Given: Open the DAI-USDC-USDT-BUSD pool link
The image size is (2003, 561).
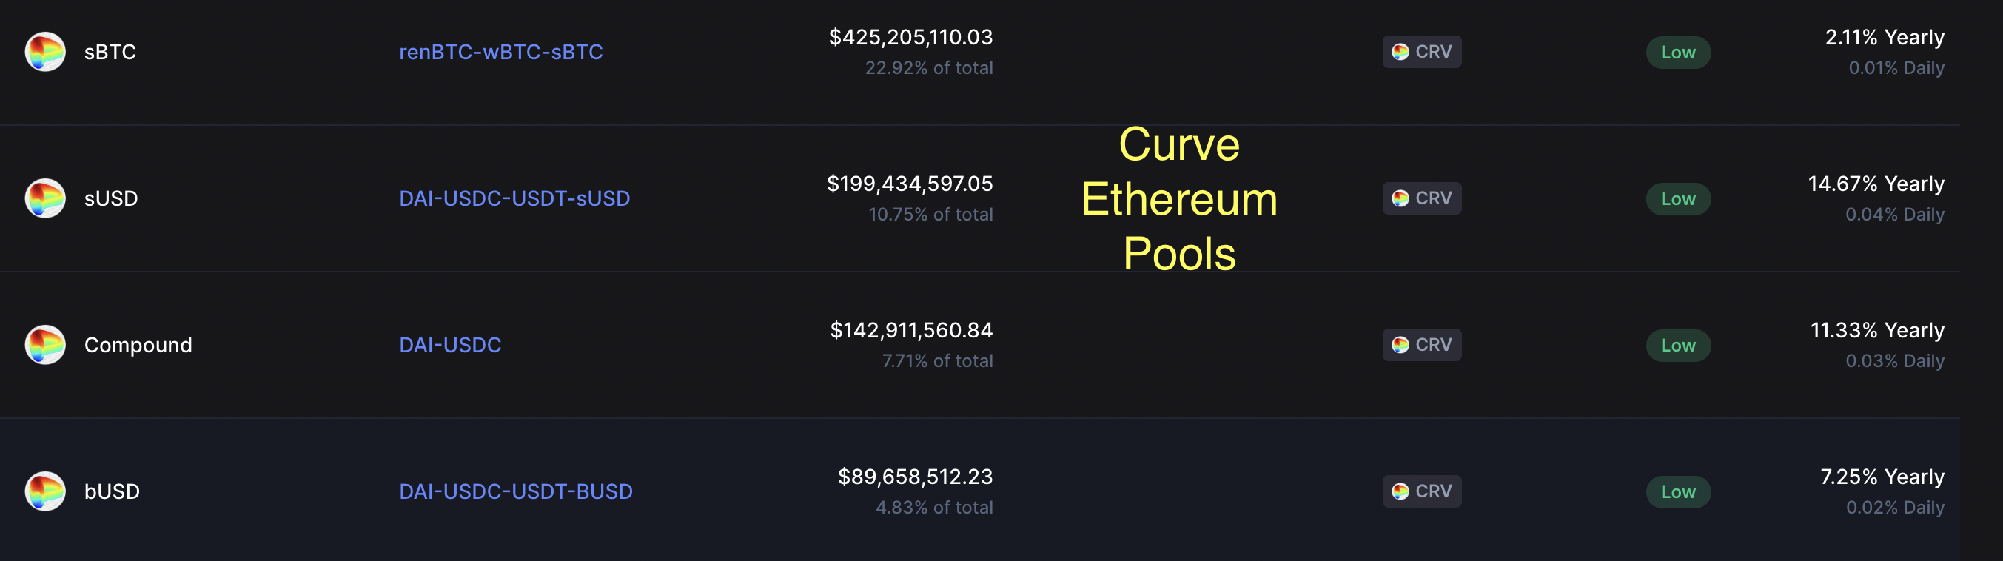Looking at the screenshot, I should (x=515, y=492).
